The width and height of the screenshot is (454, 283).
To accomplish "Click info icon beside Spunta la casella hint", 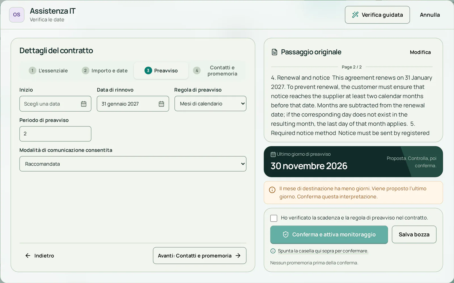I will click(x=273, y=251).
